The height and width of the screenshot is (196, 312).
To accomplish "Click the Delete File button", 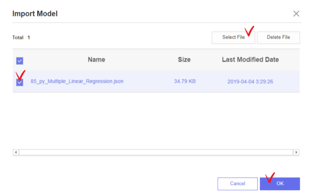I will click(278, 38).
